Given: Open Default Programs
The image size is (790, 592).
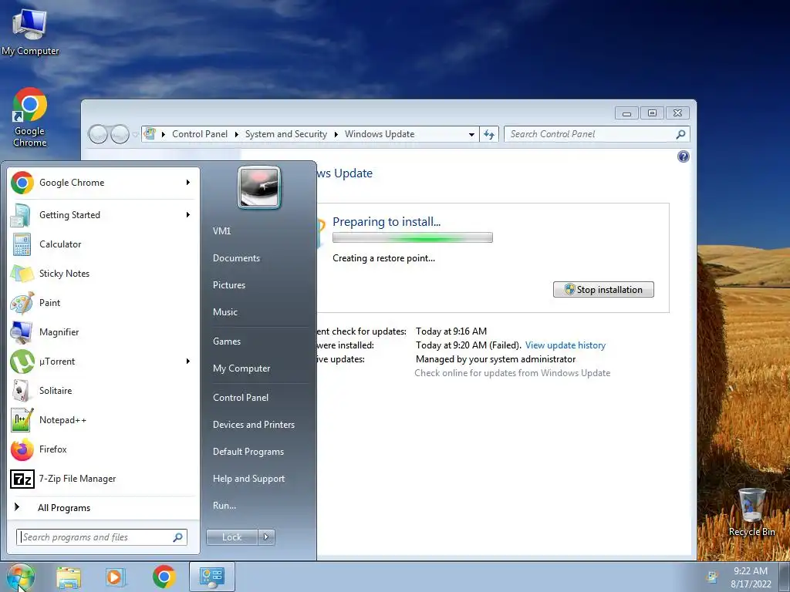Looking at the screenshot, I should (x=248, y=452).
